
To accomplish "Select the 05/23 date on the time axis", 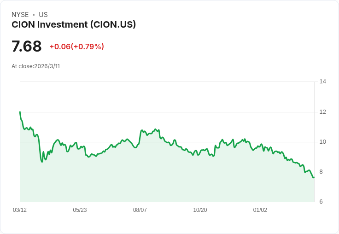I will (80, 210).
